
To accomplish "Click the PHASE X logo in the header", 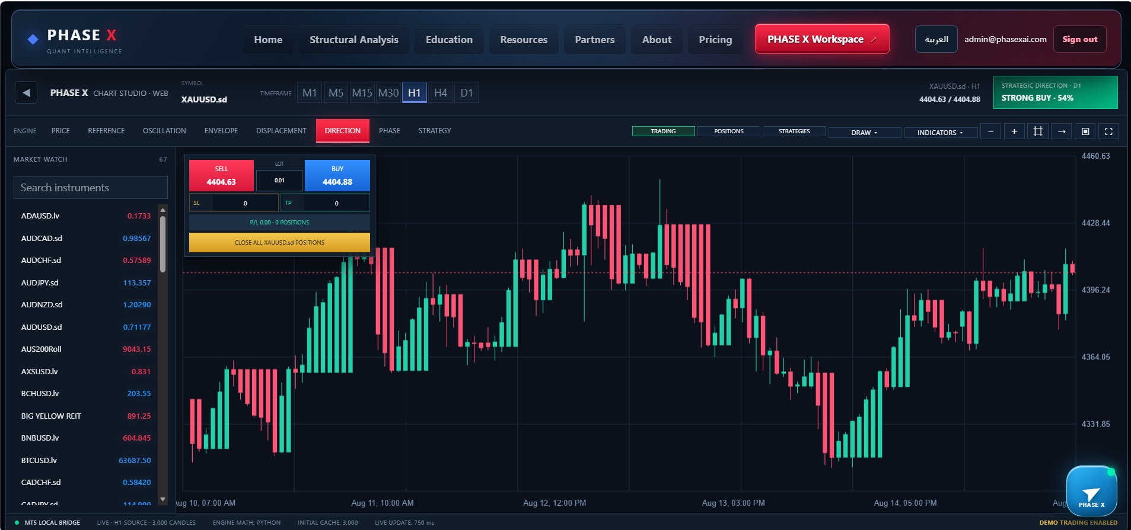I will (x=74, y=40).
